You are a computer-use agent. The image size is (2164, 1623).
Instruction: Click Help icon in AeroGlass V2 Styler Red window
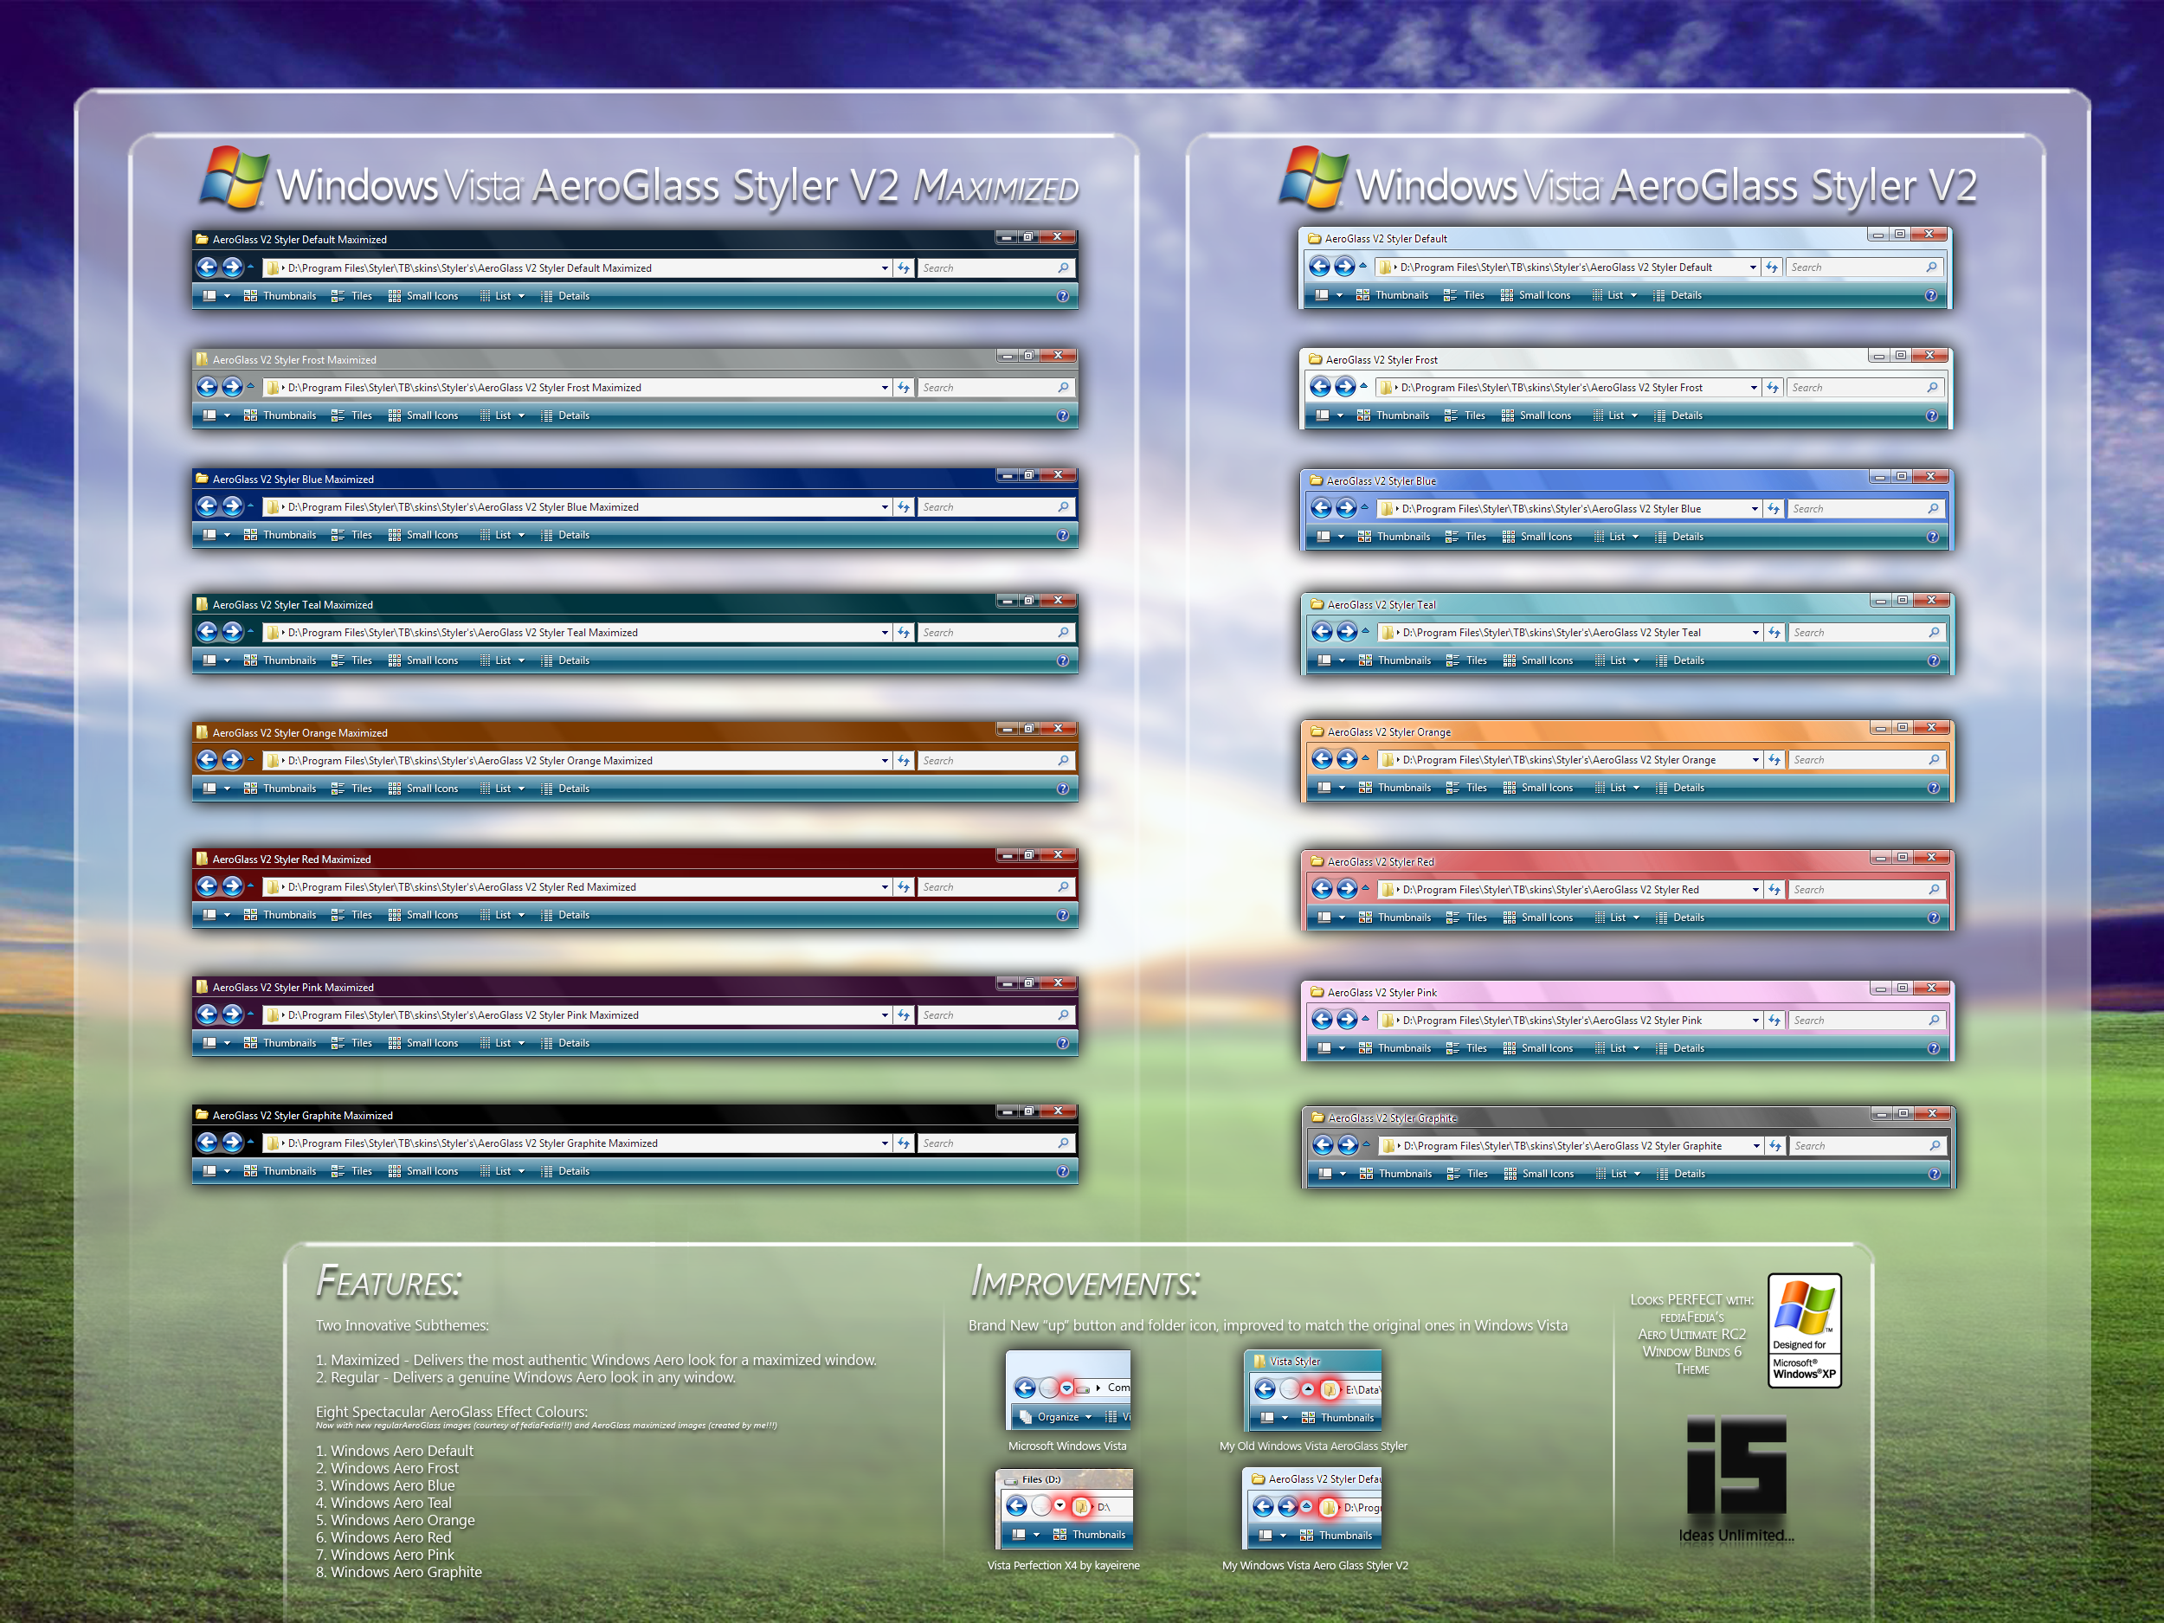(1933, 918)
